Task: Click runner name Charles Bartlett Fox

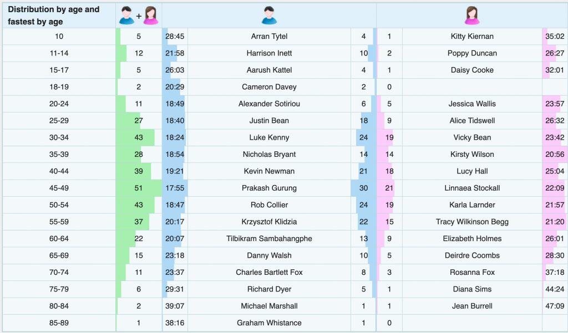Action: coord(269,272)
